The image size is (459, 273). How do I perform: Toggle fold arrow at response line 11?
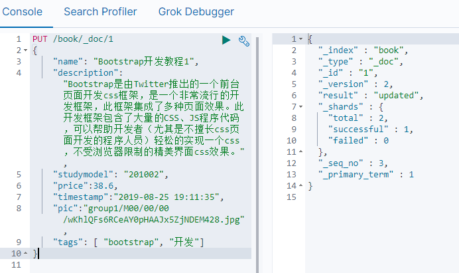coord(300,151)
